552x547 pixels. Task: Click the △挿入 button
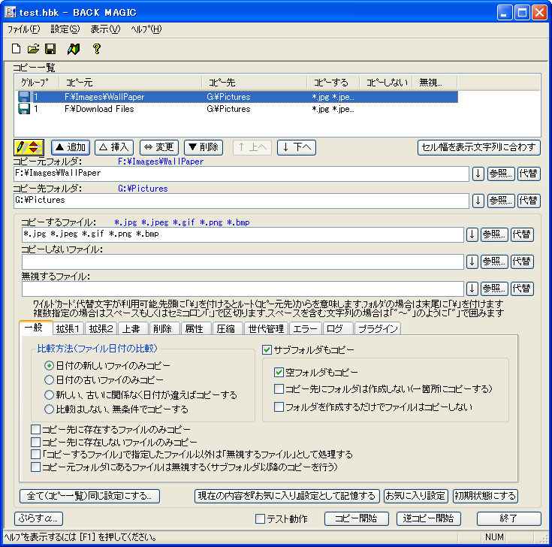(114, 147)
